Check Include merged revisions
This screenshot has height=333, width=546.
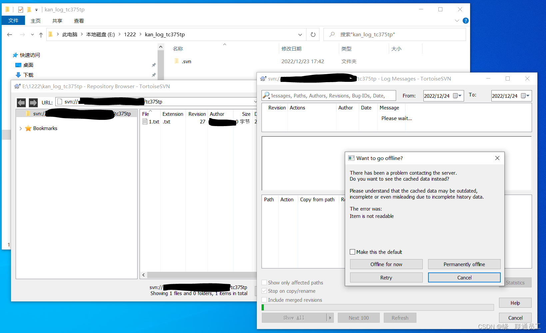pos(264,300)
